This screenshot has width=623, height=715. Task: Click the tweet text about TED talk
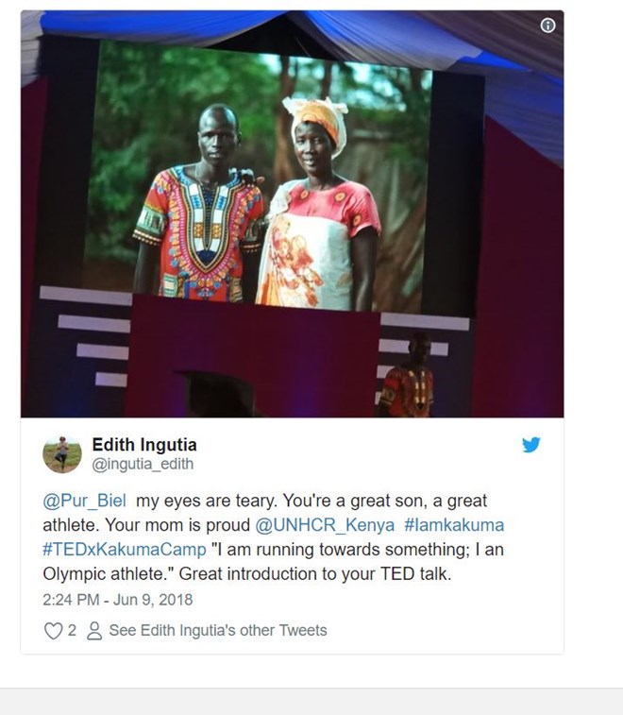click(274, 537)
